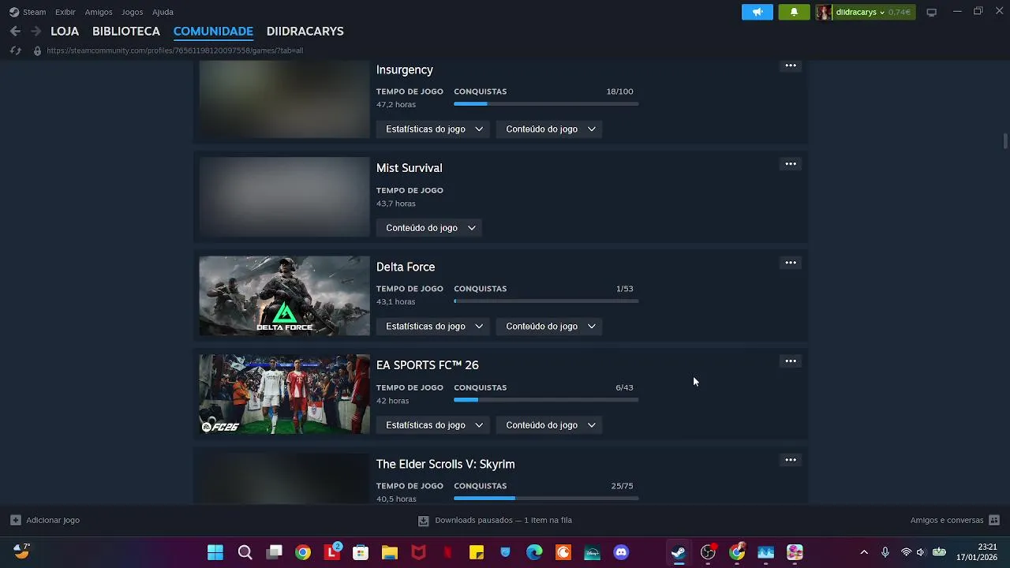Show hidden system tray icons
This screenshot has width=1010, height=568.
[864, 552]
